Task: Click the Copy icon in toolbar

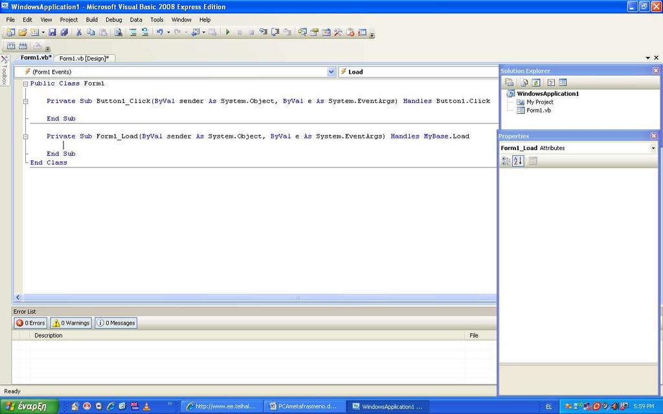Action: click(x=91, y=32)
